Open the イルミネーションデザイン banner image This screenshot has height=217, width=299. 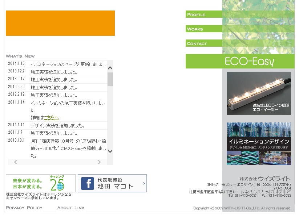[x=259, y=144]
